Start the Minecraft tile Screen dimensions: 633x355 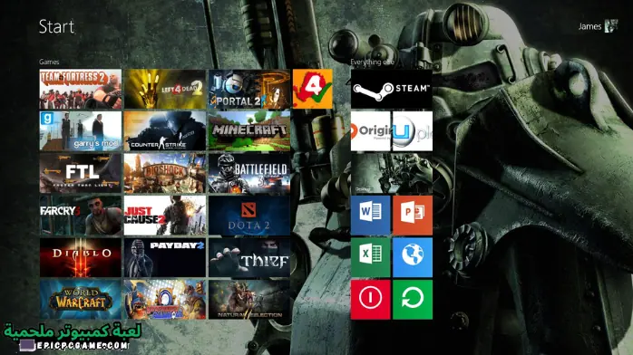(x=249, y=131)
